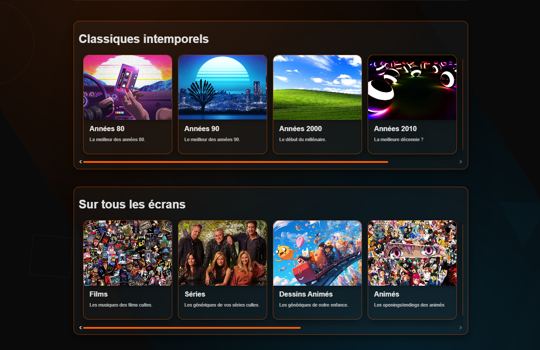
Task: Click the orange scrollbar of Sur tous les écrans
Action: point(192,328)
